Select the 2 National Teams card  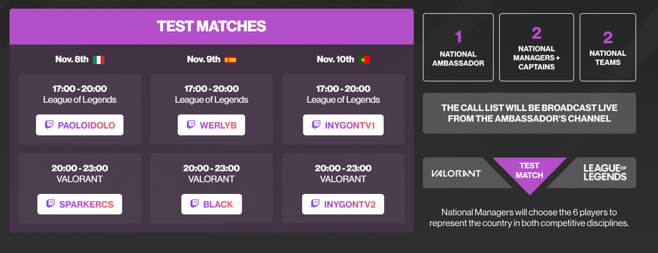[x=608, y=47]
